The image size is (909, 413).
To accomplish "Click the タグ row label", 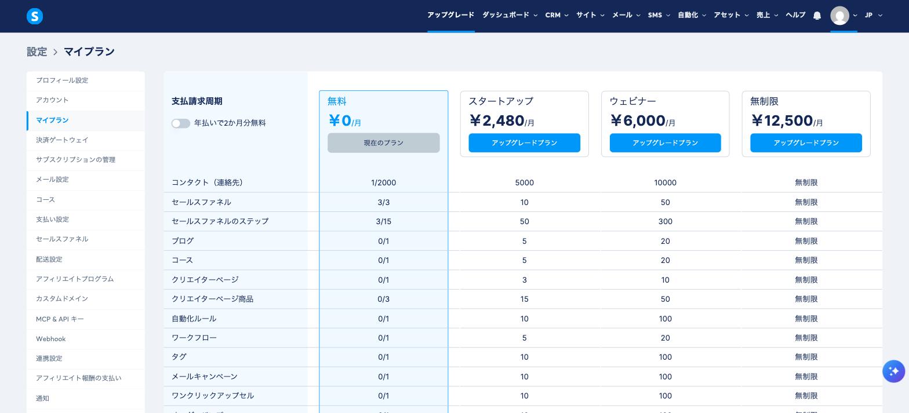I will point(179,357).
